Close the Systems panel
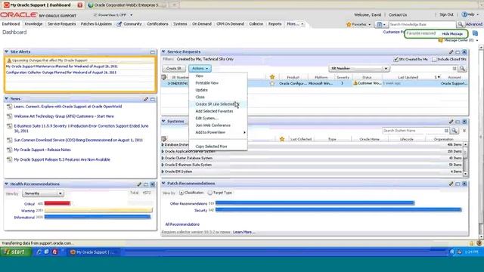Screen dimensions: 484x272 464,122
